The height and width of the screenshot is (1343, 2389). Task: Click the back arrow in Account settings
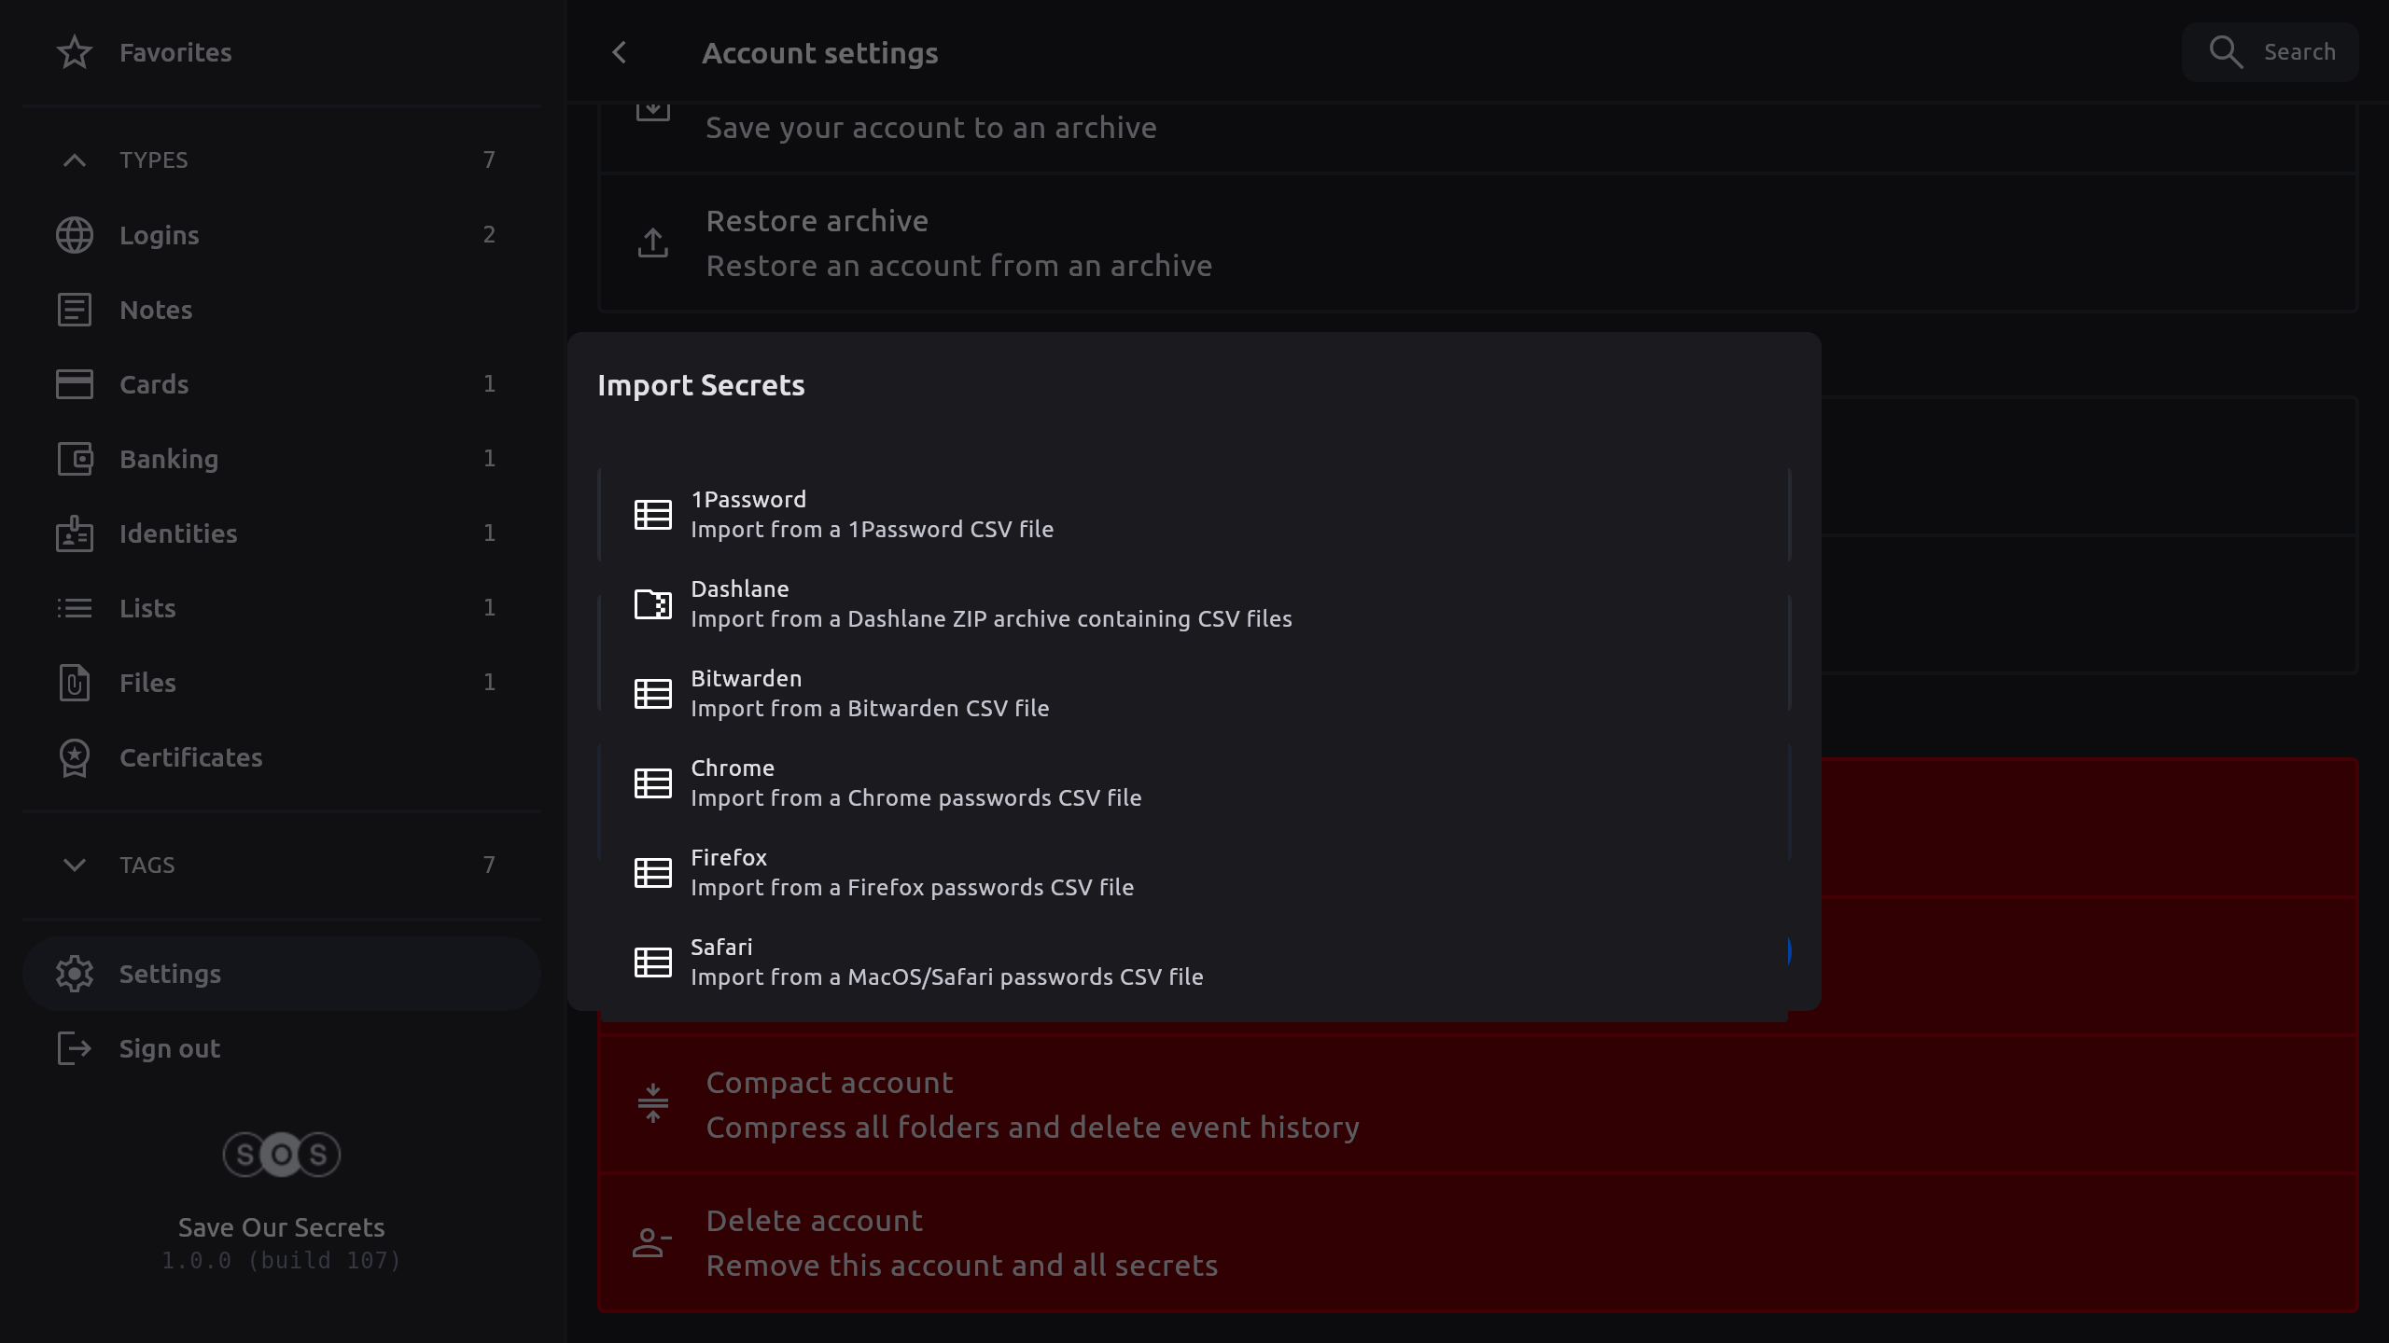620,53
